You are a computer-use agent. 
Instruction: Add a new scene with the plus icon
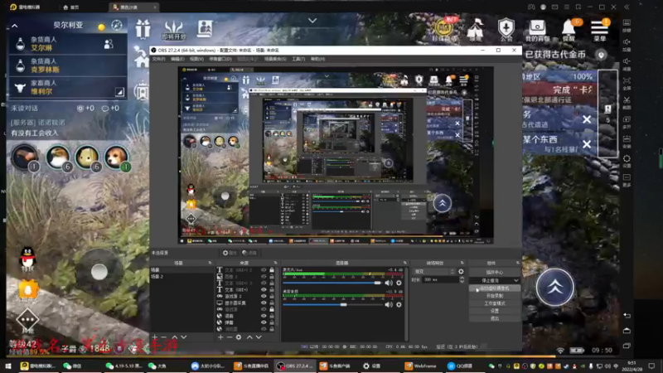155,337
